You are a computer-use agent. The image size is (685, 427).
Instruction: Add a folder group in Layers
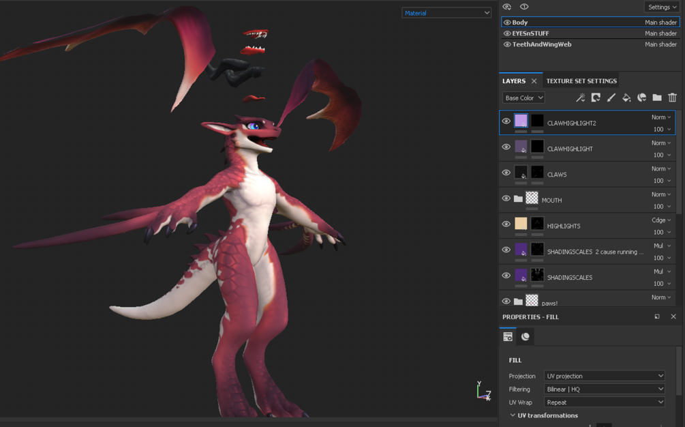[x=656, y=98]
